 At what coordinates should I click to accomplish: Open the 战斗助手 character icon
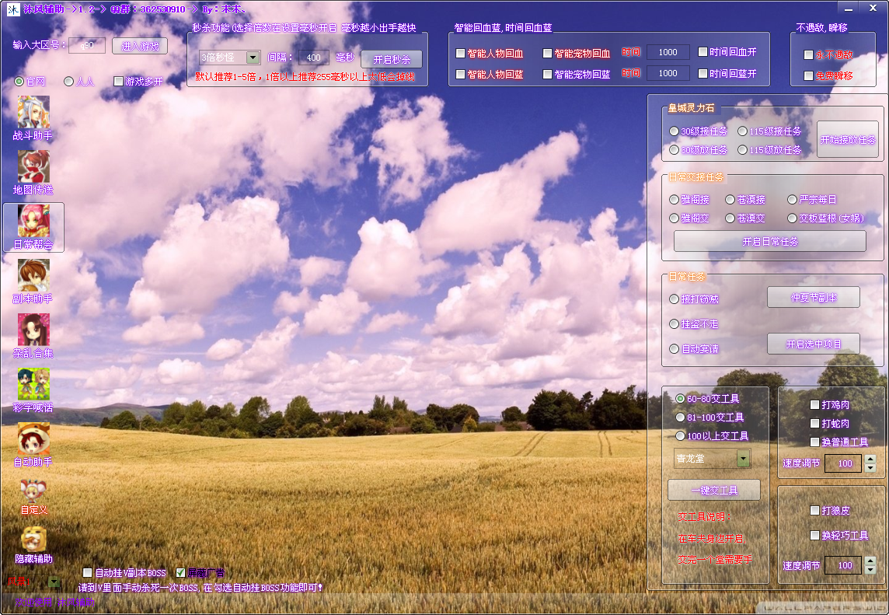click(x=33, y=112)
